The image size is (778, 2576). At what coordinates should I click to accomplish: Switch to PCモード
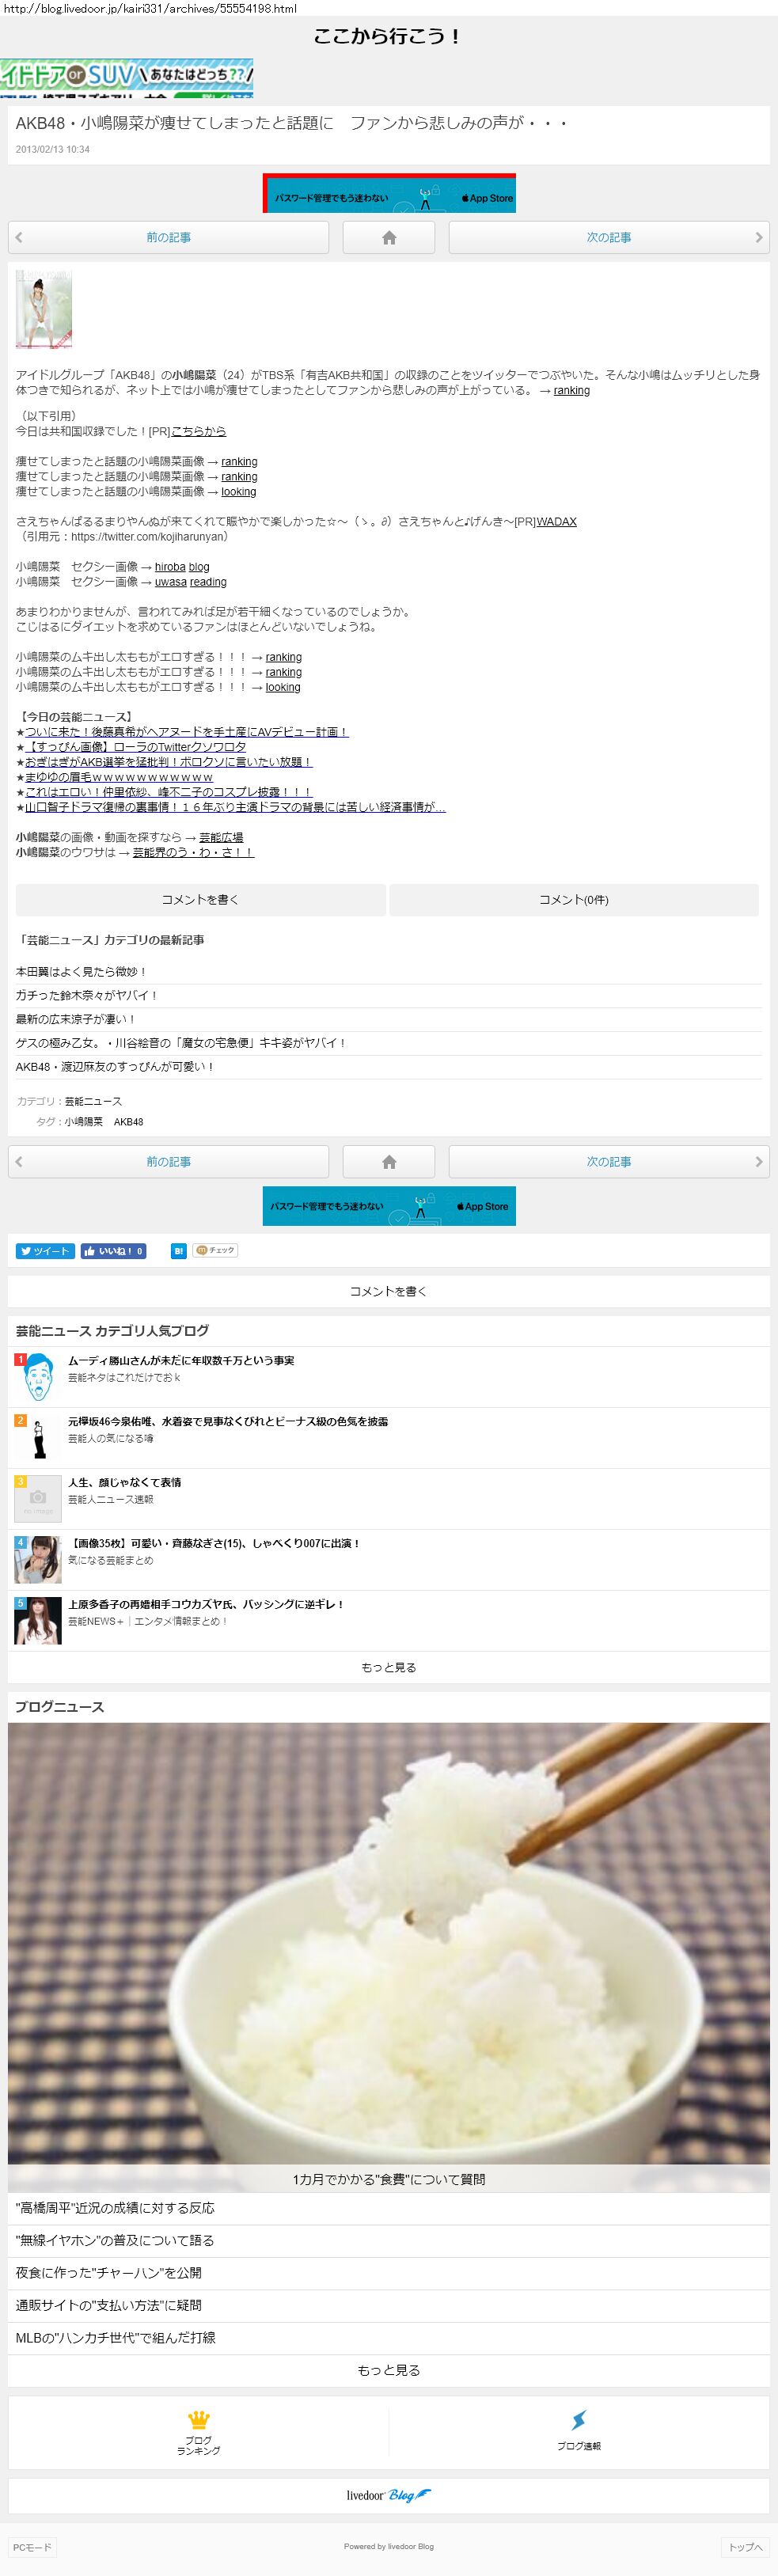coord(31,2547)
